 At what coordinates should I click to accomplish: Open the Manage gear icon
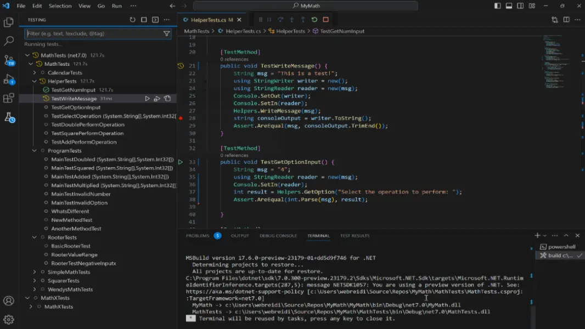[9, 319]
